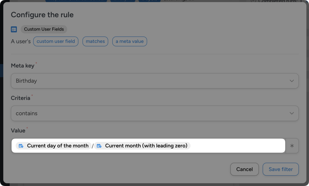
Task: Click the custom user field pill
Action: click(56, 41)
